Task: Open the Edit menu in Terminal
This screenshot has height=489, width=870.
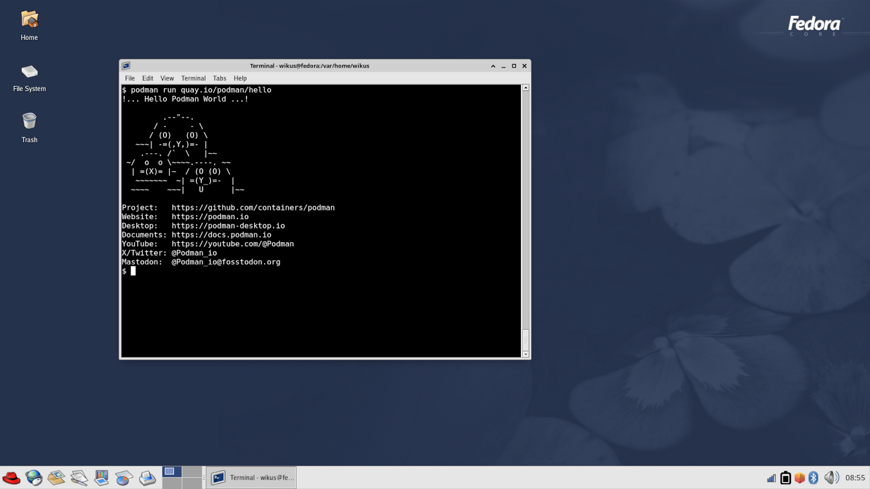Action: click(x=148, y=78)
